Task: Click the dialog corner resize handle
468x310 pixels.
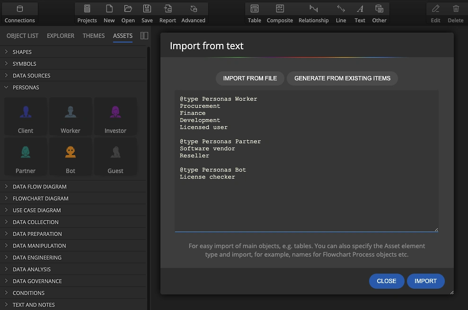Action: (x=451, y=293)
